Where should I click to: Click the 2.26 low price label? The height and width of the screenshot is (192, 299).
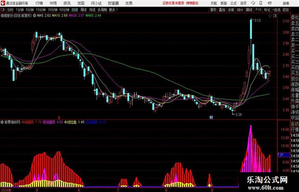click(239, 114)
